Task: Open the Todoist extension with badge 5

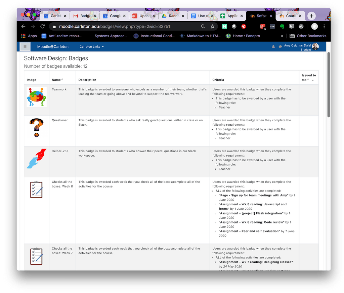Action: click(263, 27)
